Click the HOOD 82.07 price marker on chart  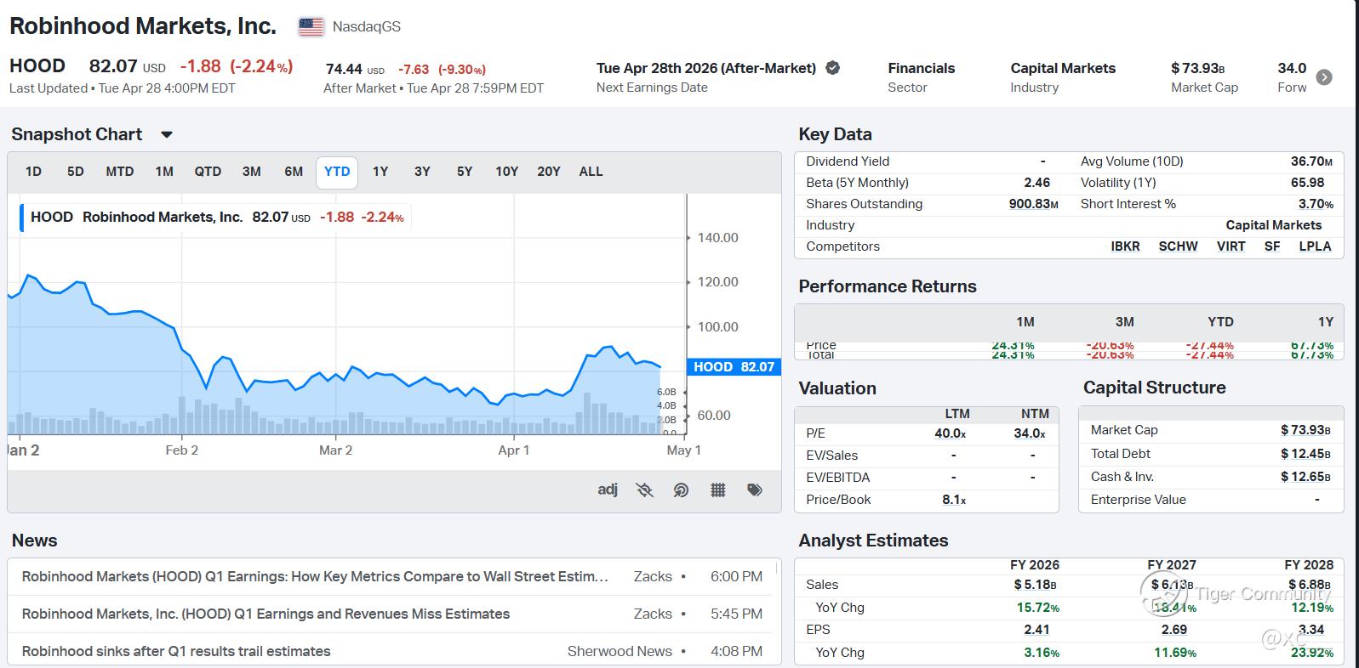tap(734, 367)
